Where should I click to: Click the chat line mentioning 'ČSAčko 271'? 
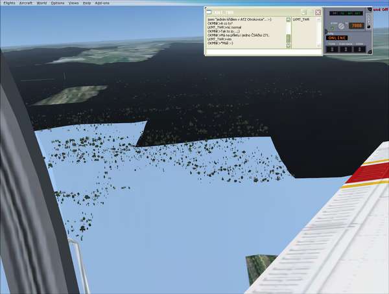coord(239,35)
